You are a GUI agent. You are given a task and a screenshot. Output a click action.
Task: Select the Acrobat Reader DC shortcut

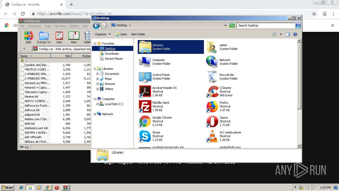pyautogui.click(x=145, y=92)
